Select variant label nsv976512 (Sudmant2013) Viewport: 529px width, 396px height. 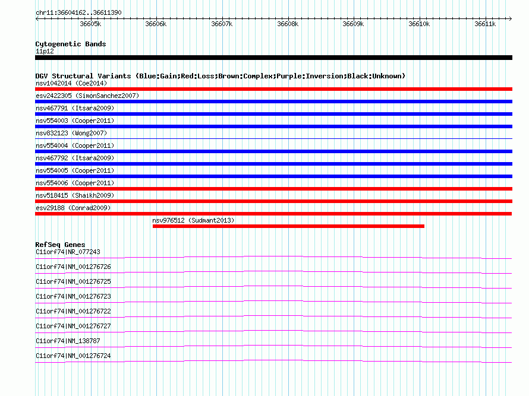pos(193,220)
